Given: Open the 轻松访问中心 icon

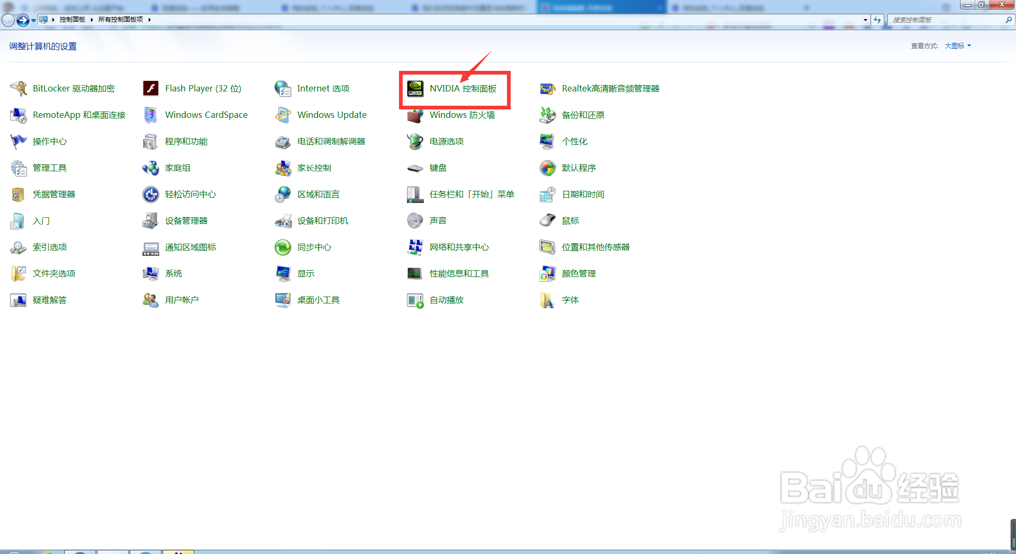Looking at the screenshot, I should tap(151, 194).
